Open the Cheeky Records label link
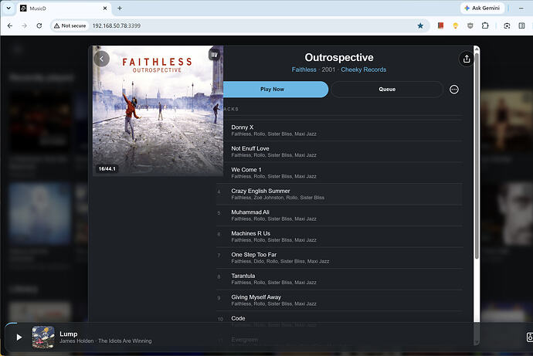This screenshot has width=533, height=356. (x=363, y=70)
